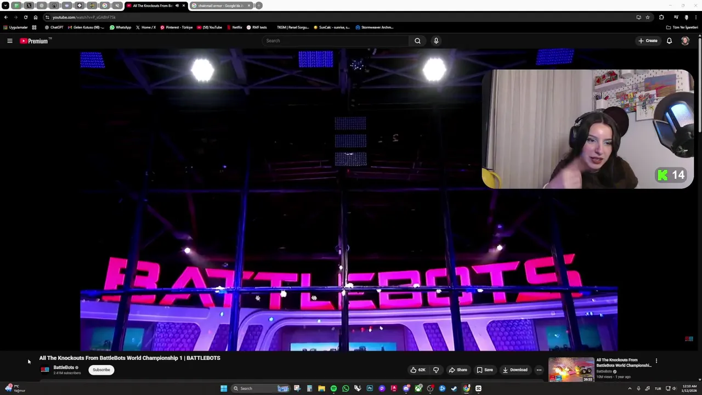702x395 pixels.
Task: Activate voice search microphone
Action: pos(436,41)
